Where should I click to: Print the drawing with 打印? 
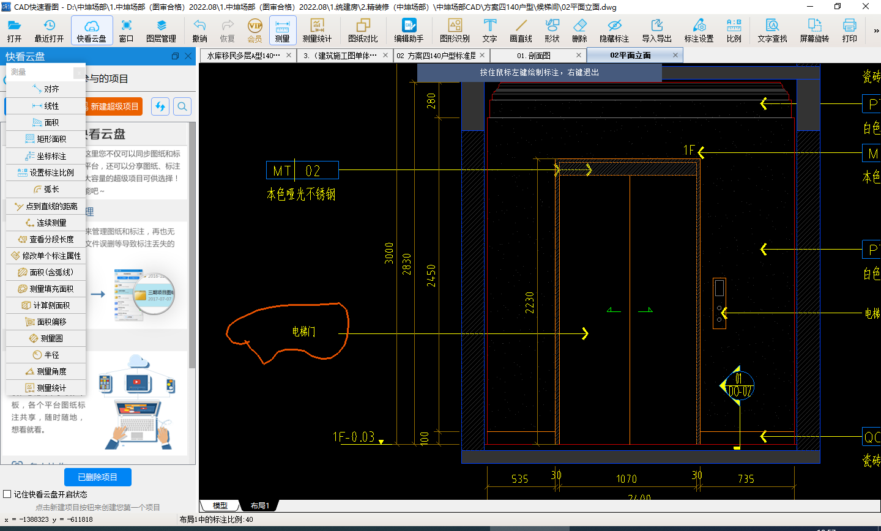coord(850,31)
